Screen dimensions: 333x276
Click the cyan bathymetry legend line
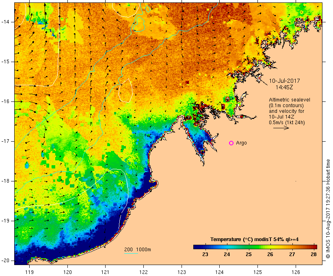(x=131, y=253)
